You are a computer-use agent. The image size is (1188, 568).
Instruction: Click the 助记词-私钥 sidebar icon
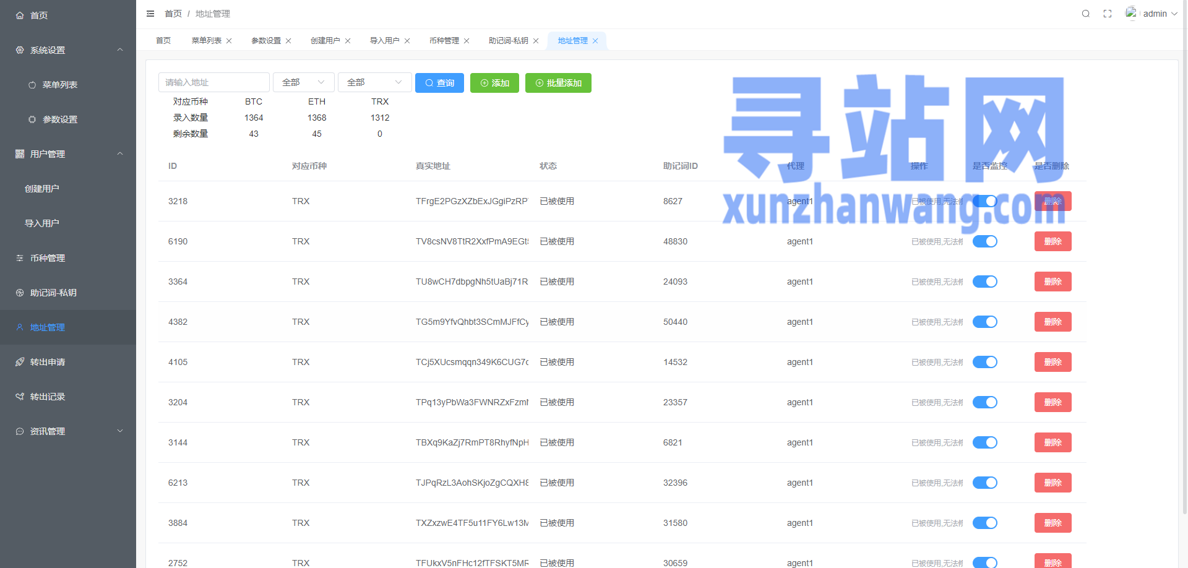[x=20, y=293]
